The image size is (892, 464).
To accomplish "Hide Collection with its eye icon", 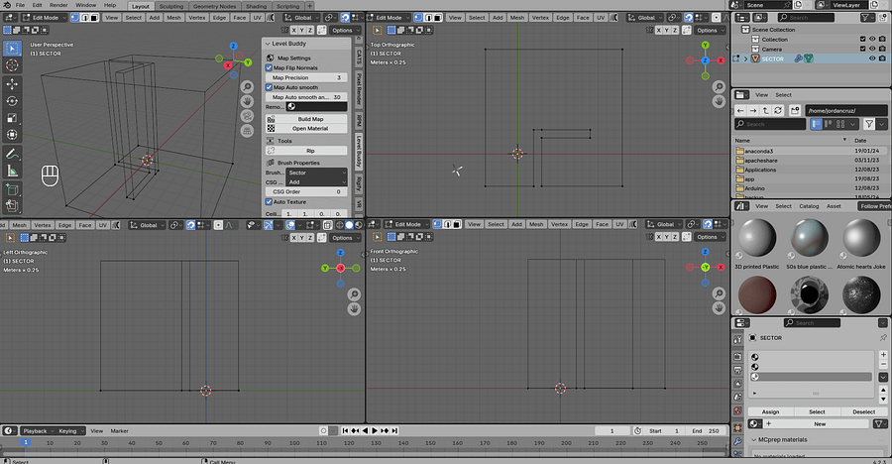I will pyautogui.click(x=872, y=40).
